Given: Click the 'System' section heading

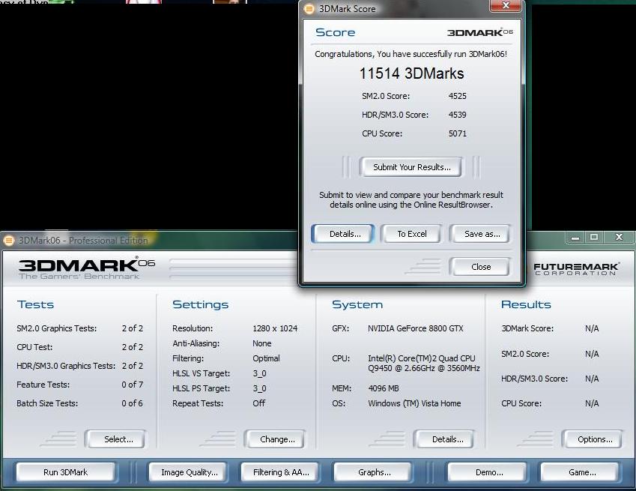Looking at the screenshot, I should pyautogui.click(x=357, y=305).
